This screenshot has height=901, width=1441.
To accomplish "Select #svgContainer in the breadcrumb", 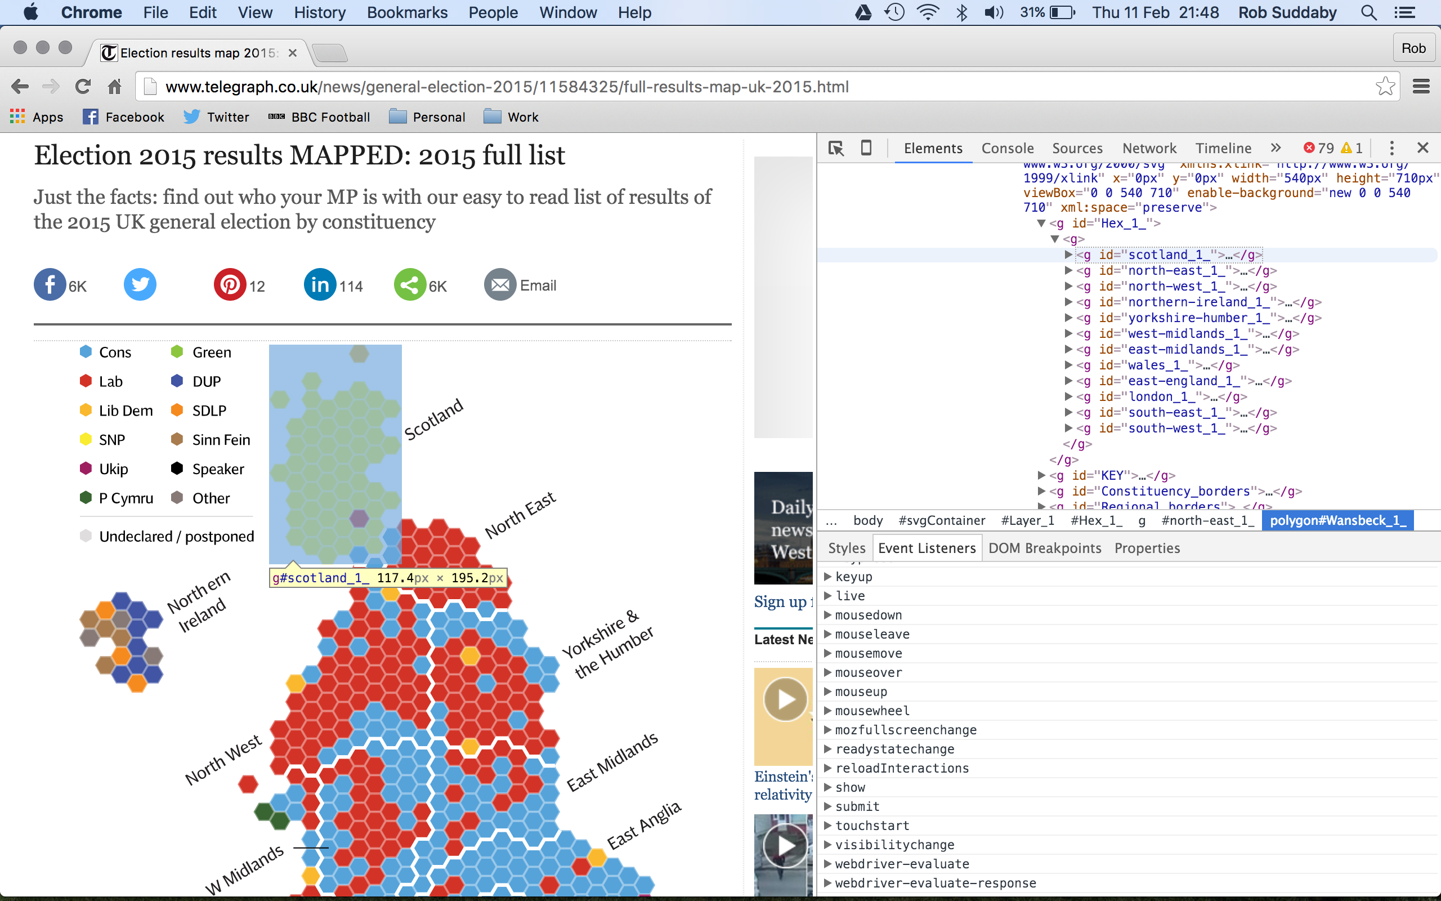I will pyautogui.click(x=941, y=520).
